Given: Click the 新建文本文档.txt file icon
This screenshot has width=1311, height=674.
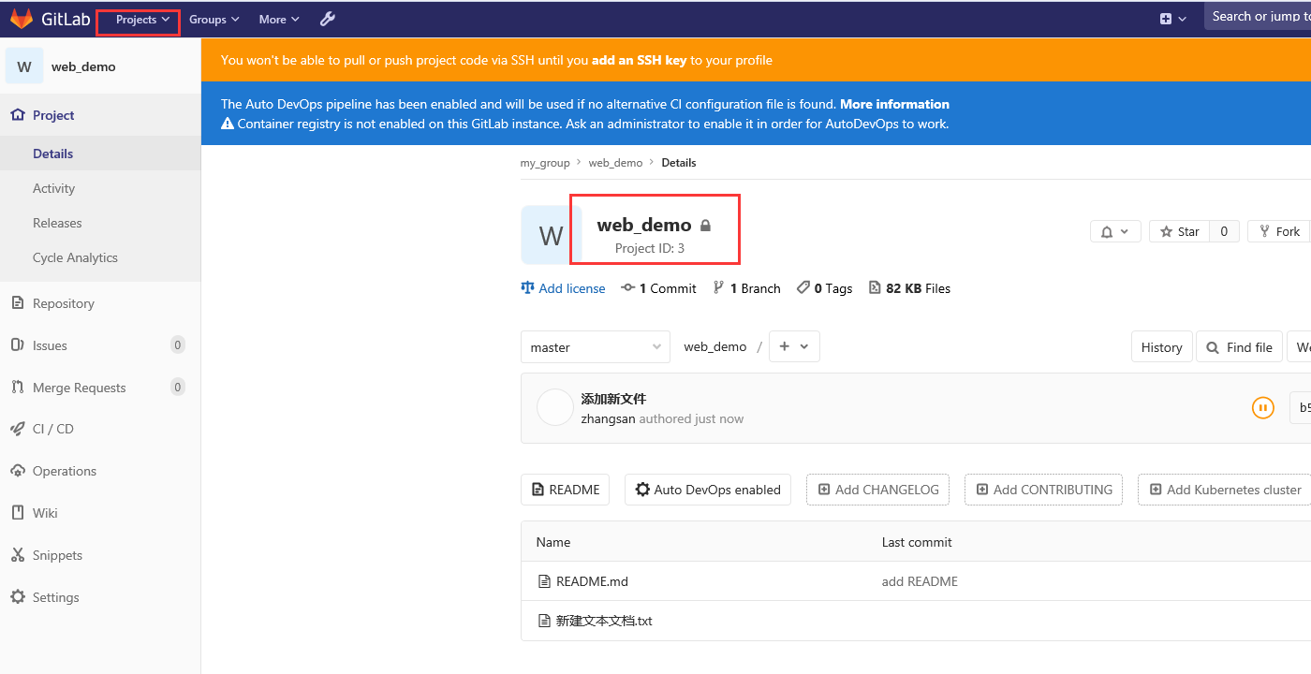Looking at the screenshot, I should 544,621.
